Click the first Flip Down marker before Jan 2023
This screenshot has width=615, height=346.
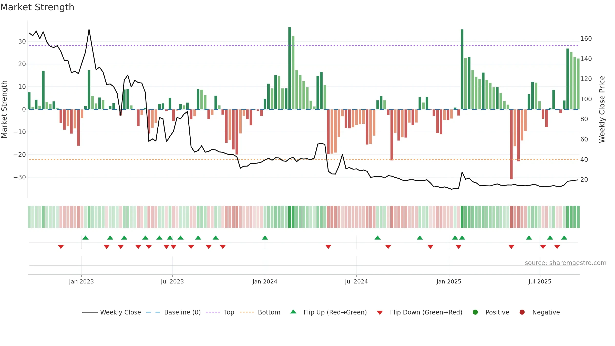coord(61,247)
